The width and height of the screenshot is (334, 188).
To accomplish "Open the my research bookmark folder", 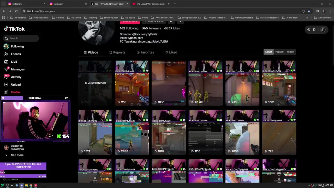I will pyautogui.click(x=18, y=18).
